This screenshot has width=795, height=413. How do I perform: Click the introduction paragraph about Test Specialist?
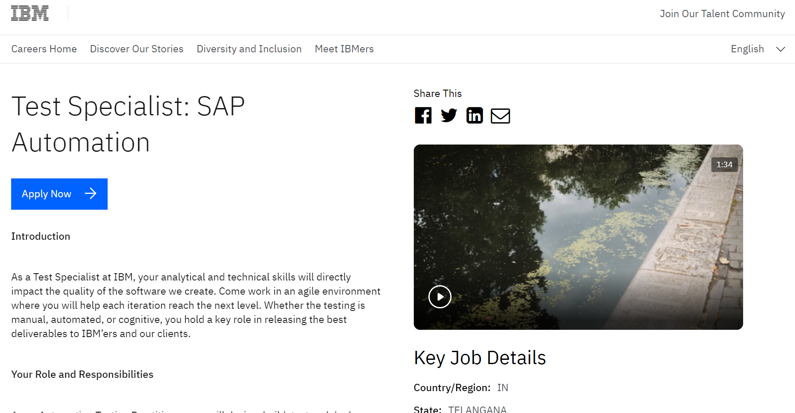click(196, 305)
